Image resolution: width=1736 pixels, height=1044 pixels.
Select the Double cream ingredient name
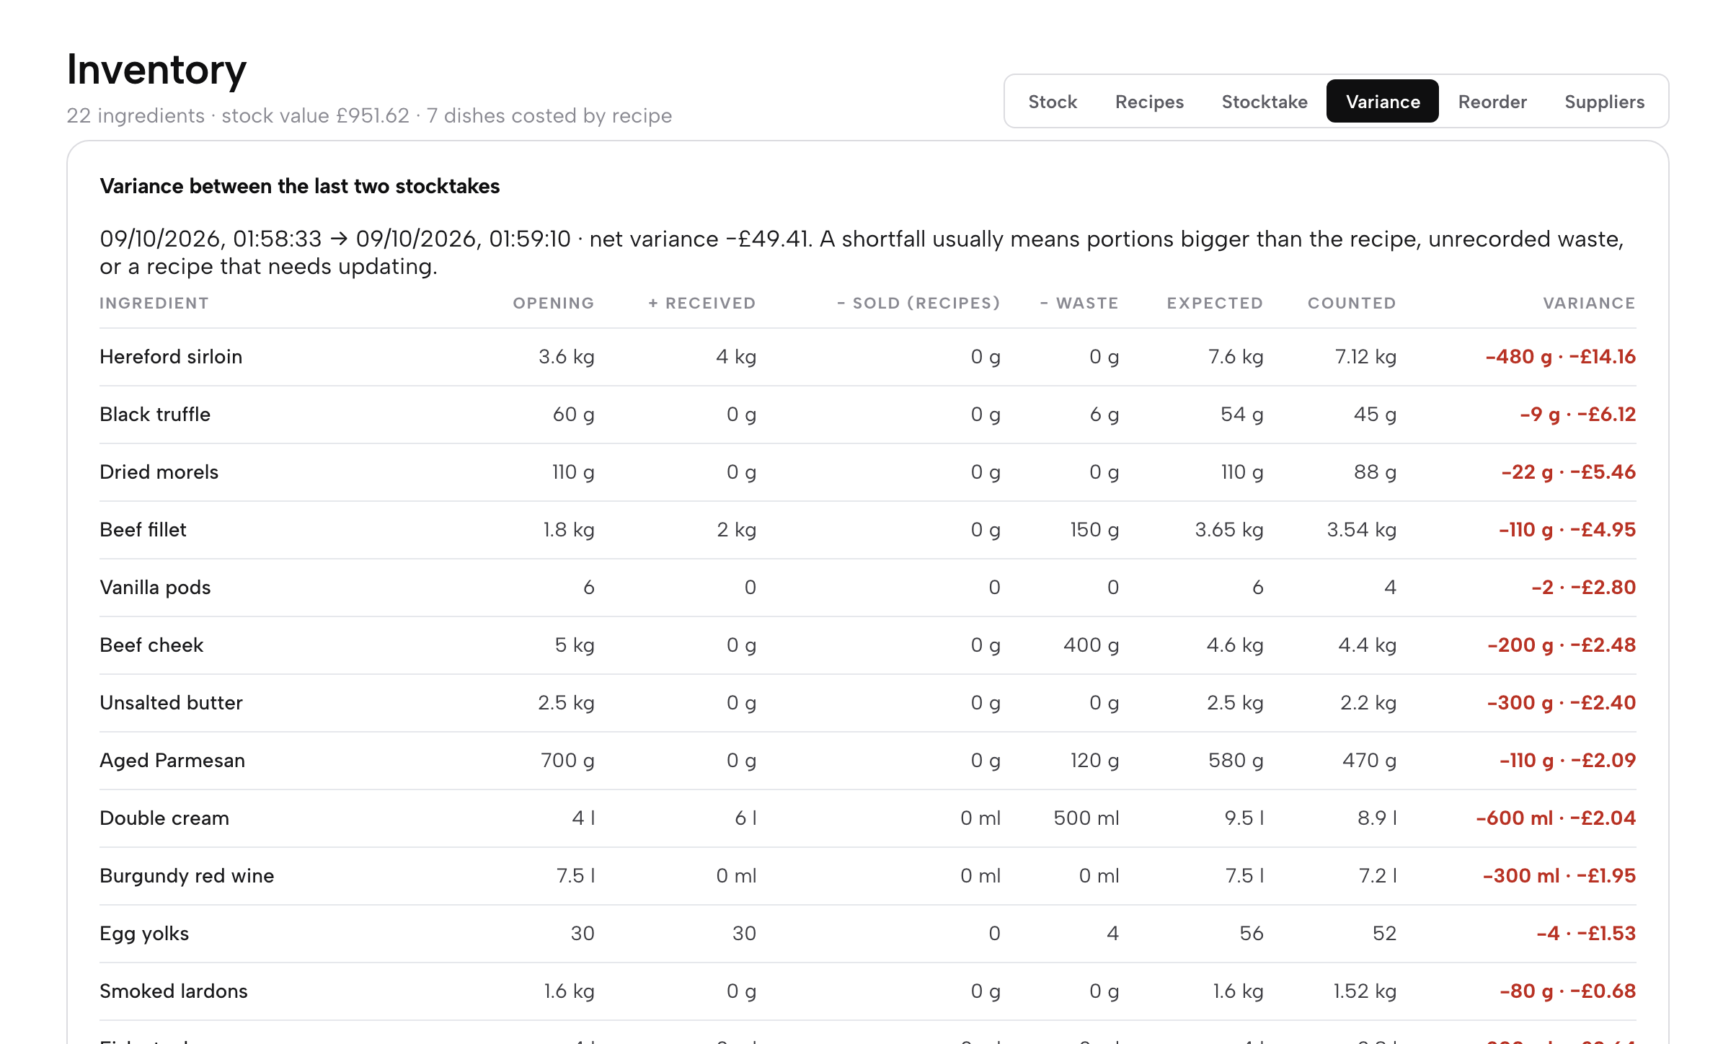[164, 818]
